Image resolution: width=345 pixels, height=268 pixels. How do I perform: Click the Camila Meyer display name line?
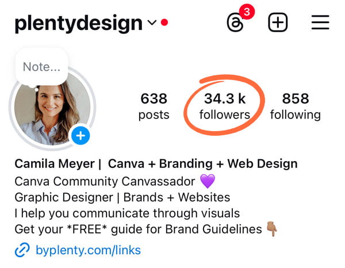(x=156, y=164)
